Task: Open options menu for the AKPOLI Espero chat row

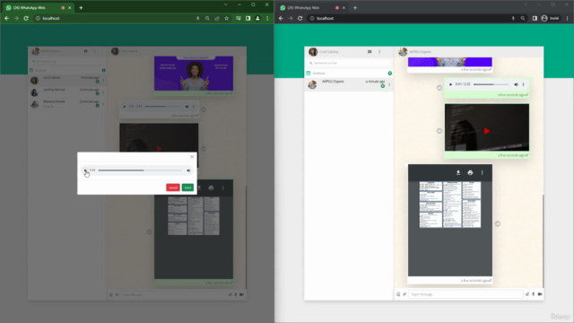Action: point(389,85)
